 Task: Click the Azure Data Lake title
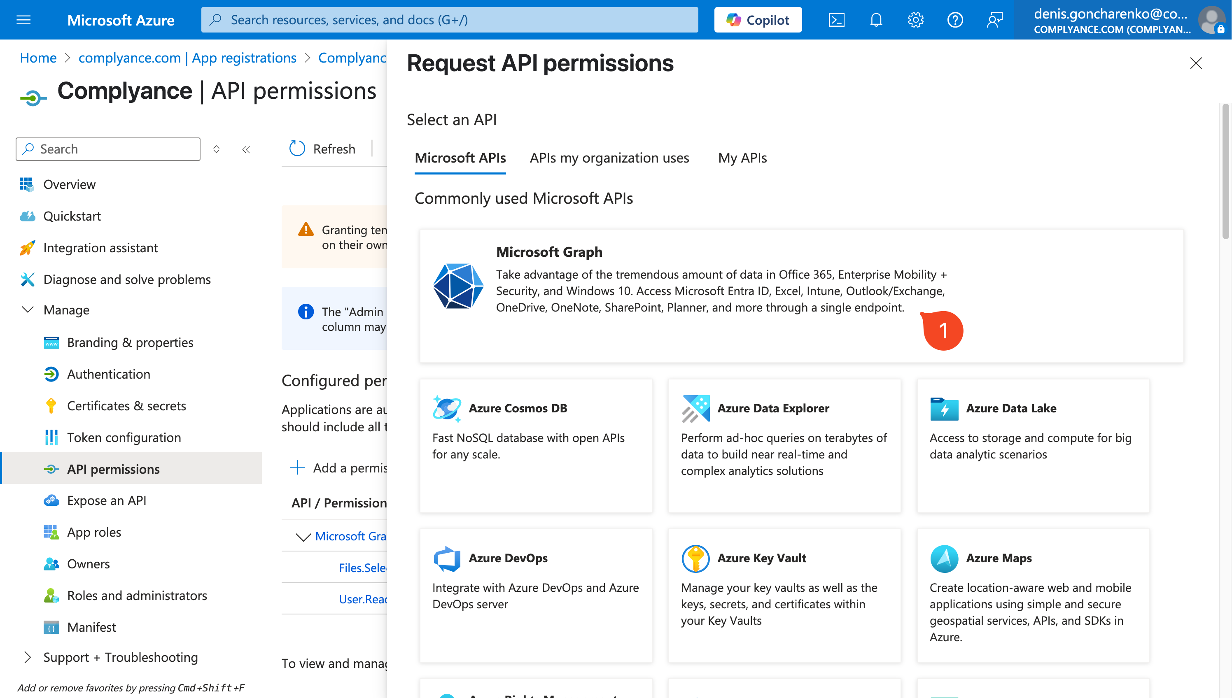pos(1011,408)
